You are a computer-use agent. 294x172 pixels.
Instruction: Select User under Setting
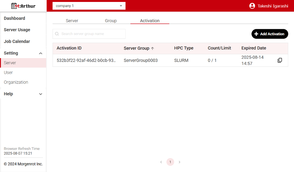pyautogui.click(x=8, y=73)
